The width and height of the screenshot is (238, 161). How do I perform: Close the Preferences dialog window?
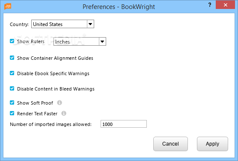pyautogui.click(x=225, y=5)
